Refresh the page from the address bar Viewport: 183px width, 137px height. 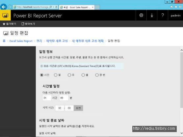[x=56, y=7]
